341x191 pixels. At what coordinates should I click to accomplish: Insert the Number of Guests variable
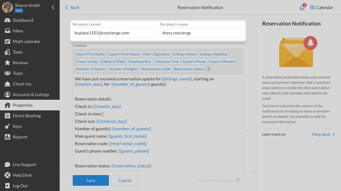[91, 69]
